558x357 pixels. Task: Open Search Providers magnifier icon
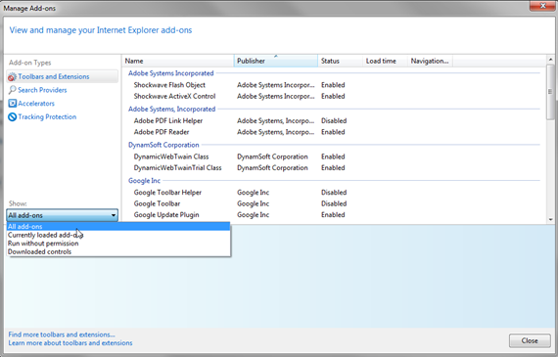(12, 90)
